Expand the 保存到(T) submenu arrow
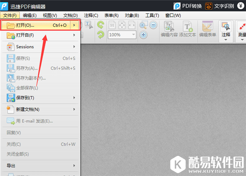 pyautogui.click(x=74, y=98)
